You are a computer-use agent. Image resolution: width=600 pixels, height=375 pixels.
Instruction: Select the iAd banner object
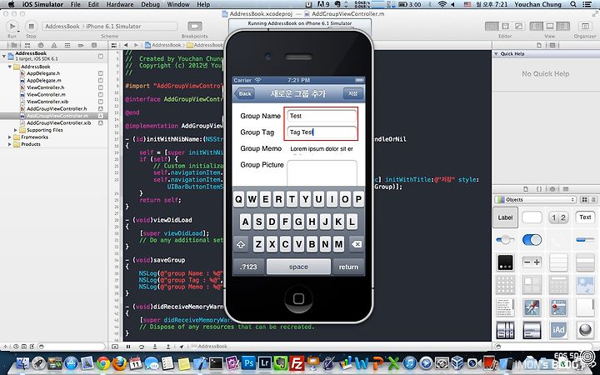pos(558,329)
